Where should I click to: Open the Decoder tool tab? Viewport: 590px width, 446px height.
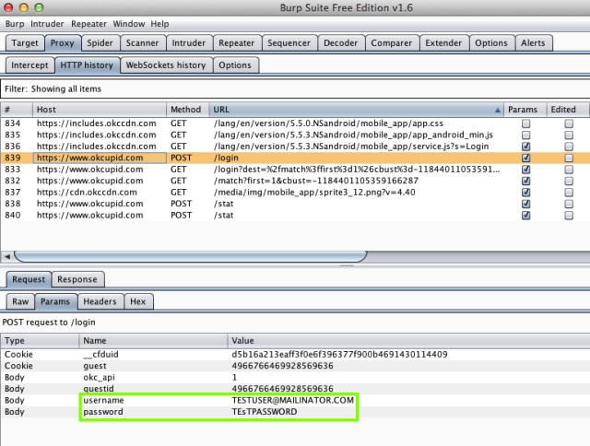point(340,43)
